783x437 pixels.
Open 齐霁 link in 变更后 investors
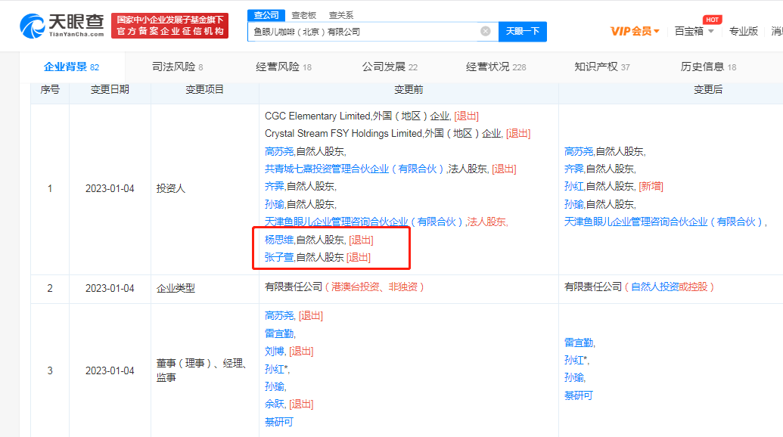pos(573,169)
